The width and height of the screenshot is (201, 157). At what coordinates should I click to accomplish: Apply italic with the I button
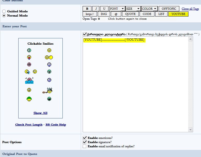(96, 9)
